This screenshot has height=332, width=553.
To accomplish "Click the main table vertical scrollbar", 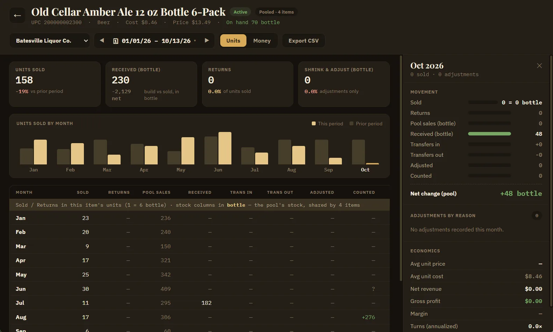I will [401, 168].
